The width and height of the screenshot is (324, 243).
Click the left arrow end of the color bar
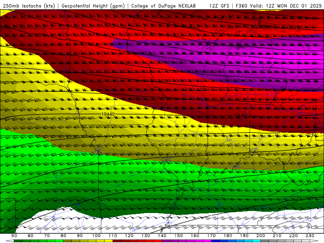pyautogui.click(x=10, y=241)
